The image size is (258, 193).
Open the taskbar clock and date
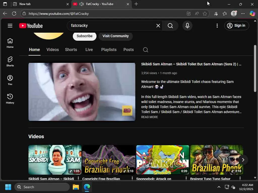click(x=246, y=187)
